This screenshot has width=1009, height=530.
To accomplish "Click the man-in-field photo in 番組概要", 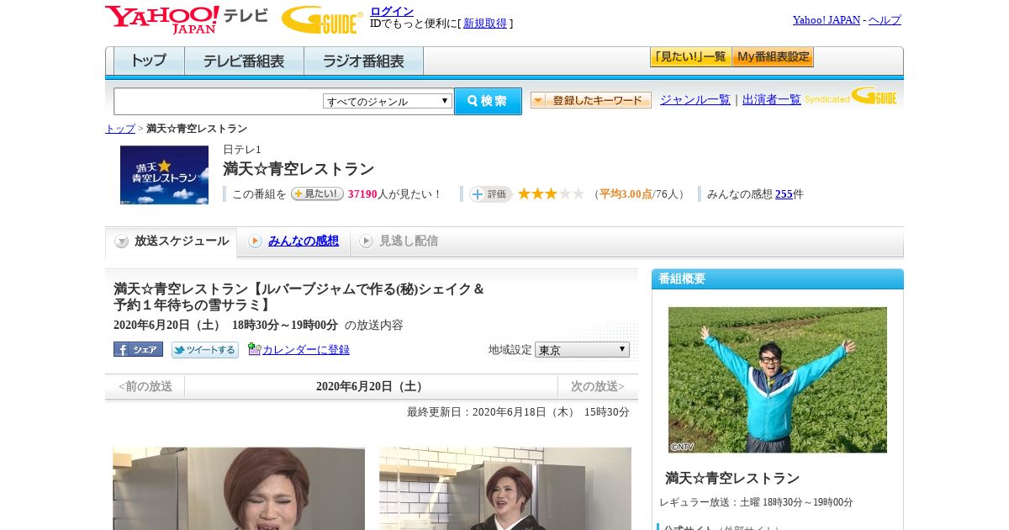I will click(778, 380).
